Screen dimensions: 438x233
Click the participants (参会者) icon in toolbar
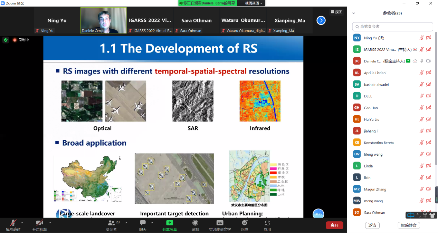[111, 223]
